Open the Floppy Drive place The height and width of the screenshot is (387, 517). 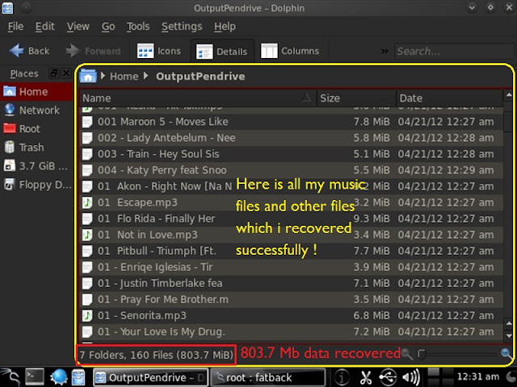click(x=36, y=185)
